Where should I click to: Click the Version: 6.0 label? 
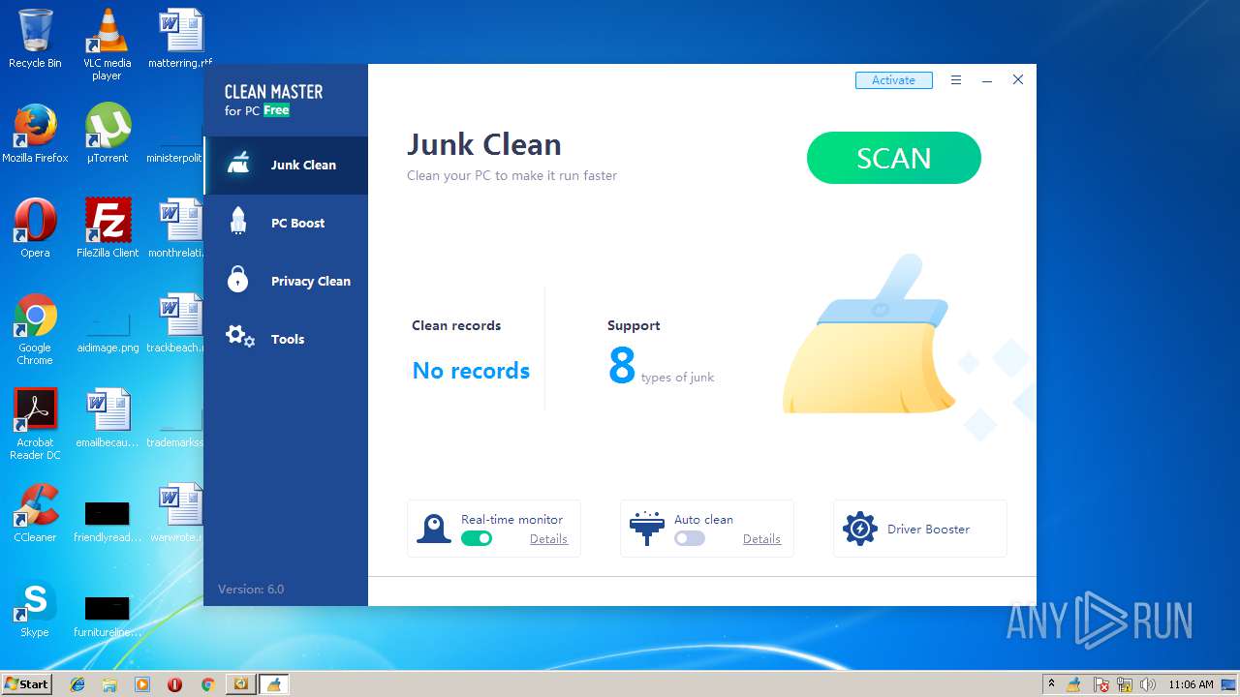(x=251, y=589)
